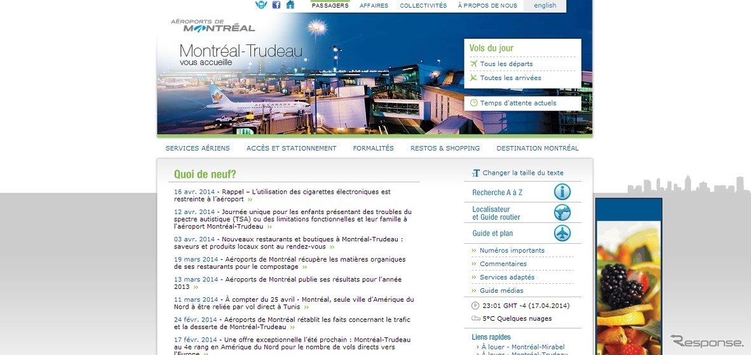
Task: Click the clock icon beside 23:01 GMT -4
Action: (x=475, y=305)
